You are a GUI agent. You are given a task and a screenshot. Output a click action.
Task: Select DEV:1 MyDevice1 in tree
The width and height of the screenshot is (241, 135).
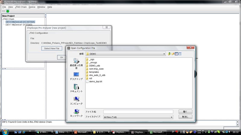19,25
